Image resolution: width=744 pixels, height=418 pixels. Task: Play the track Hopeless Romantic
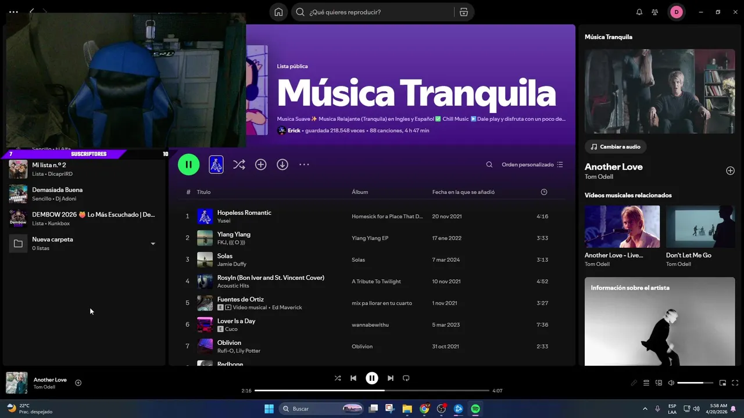244,212
